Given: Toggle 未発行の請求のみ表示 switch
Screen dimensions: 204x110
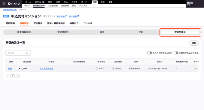Looking at the screenshot, I should pyautogui.click(x=149, y=53).
